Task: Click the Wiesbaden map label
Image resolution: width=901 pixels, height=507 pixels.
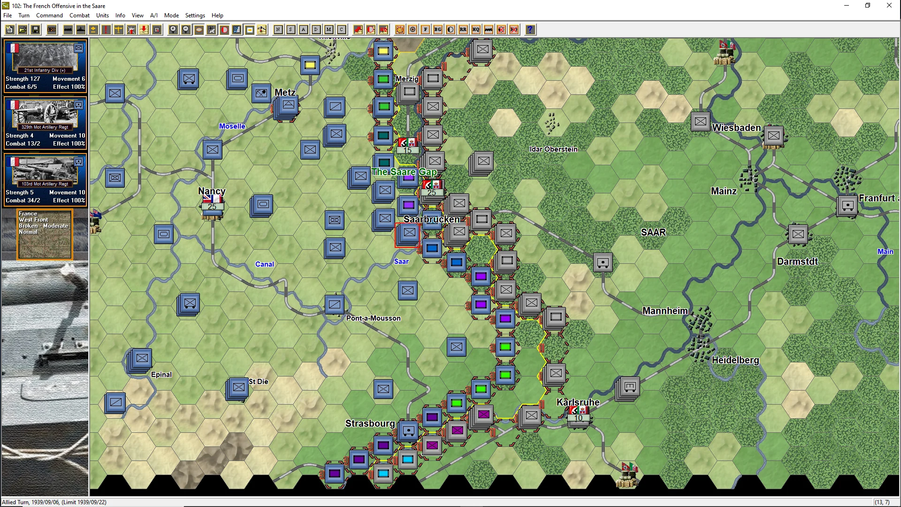Action: click(736, 128)
